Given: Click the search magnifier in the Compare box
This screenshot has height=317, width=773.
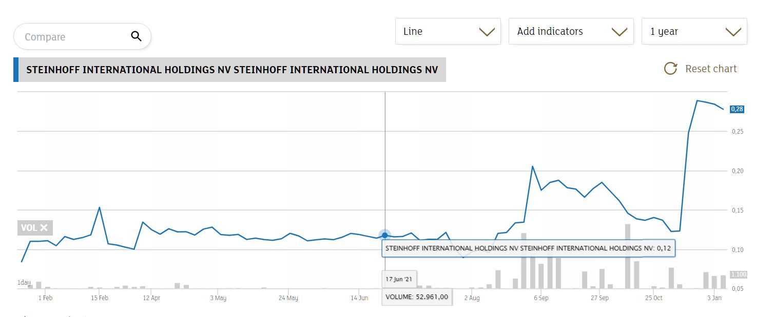Looking at the screenshot, I should point(136,36).
